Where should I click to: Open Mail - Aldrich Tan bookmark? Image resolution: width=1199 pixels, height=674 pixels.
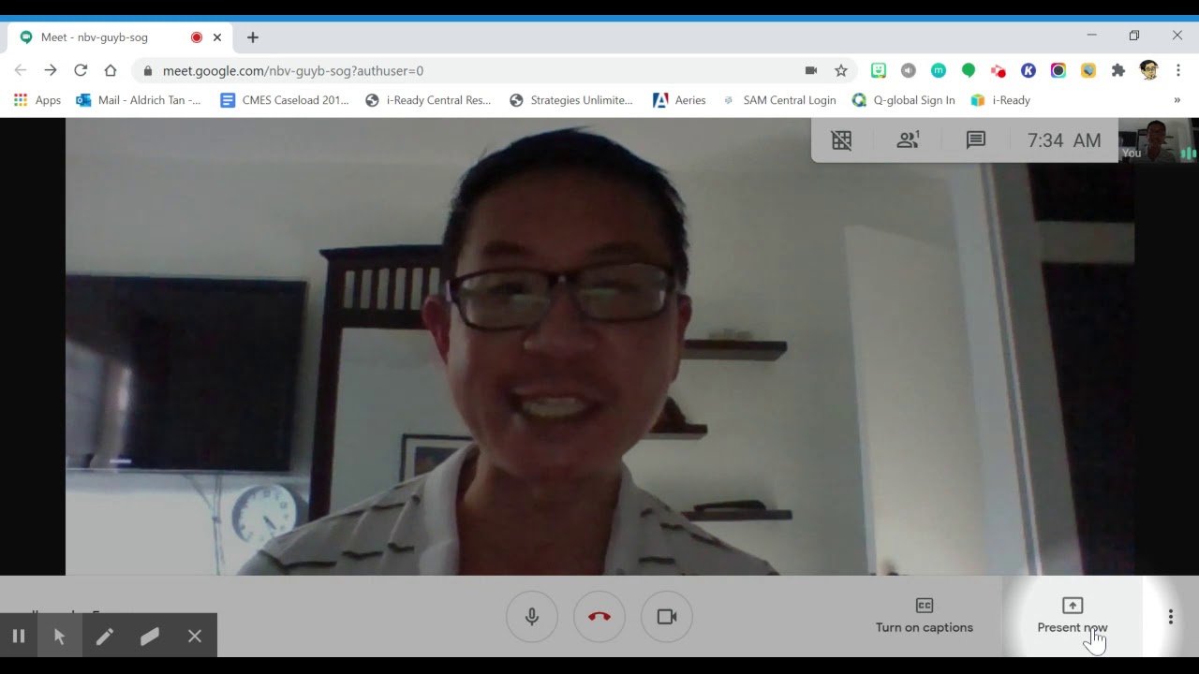coord(139,100)
